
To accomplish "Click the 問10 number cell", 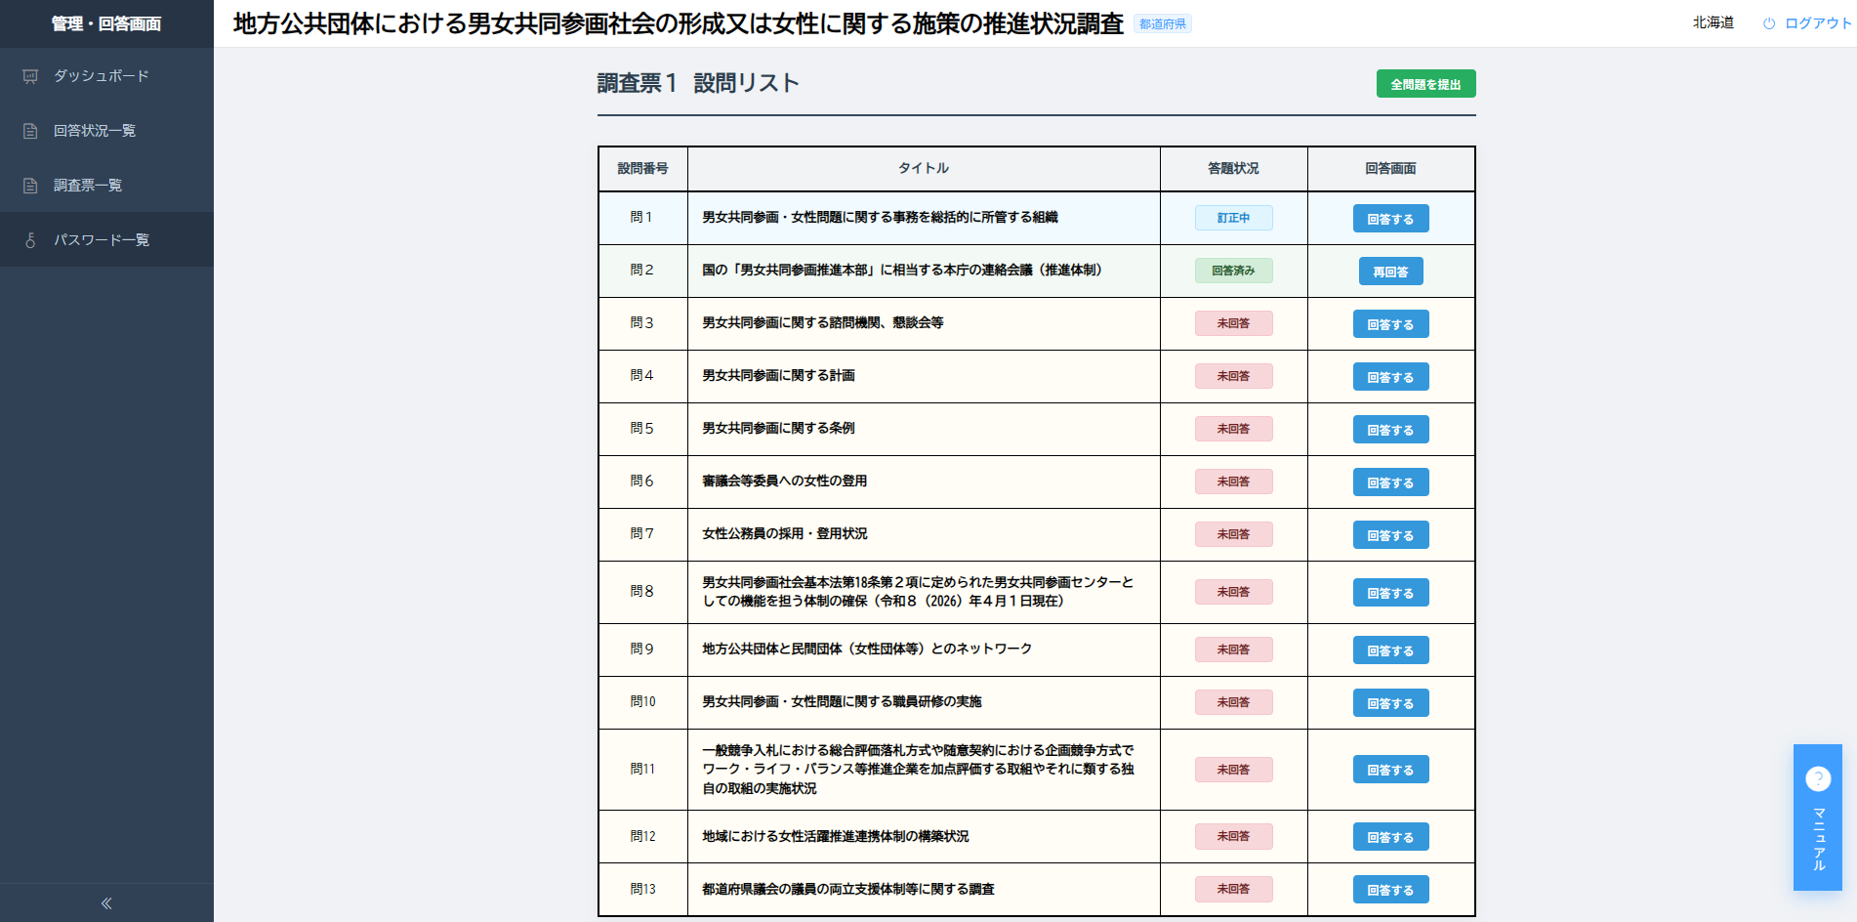I will (642, 702).
